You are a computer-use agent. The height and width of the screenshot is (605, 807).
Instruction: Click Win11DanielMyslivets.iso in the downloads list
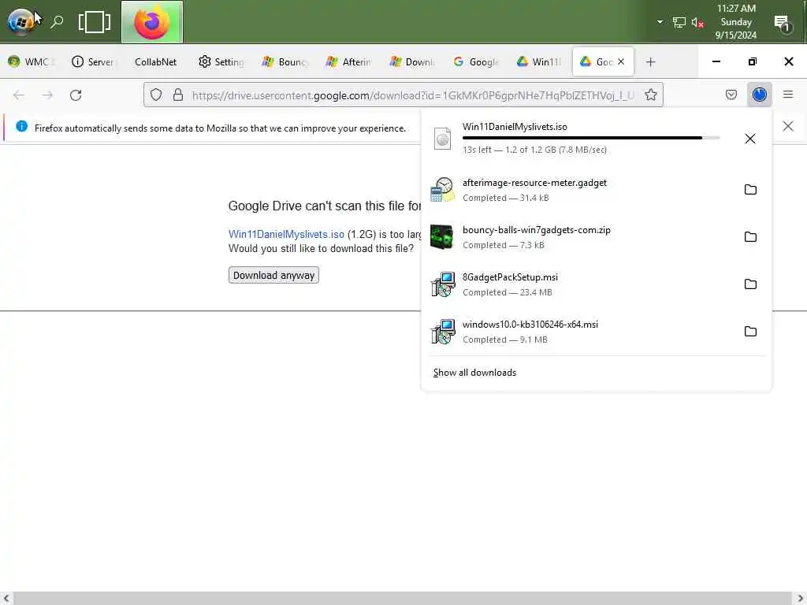pos(515,127)
